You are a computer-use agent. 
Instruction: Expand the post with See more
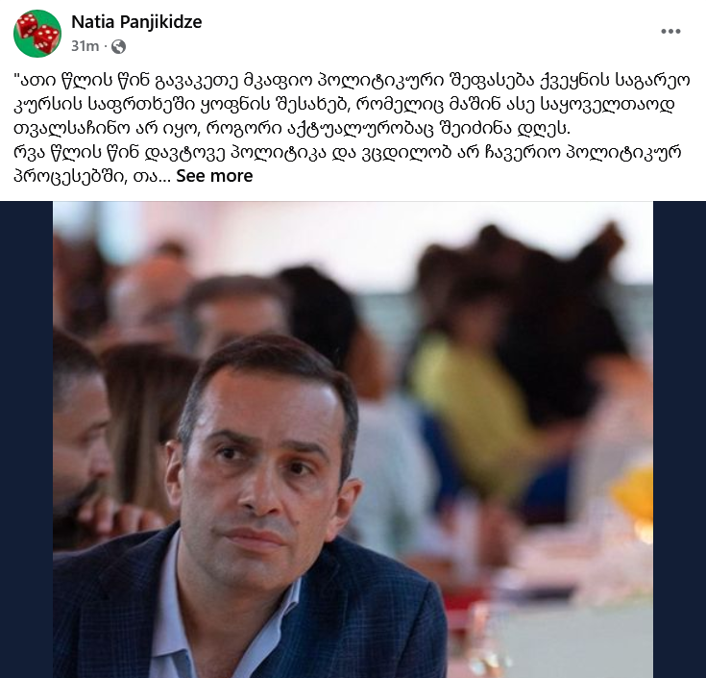click(x=214, y=176)
